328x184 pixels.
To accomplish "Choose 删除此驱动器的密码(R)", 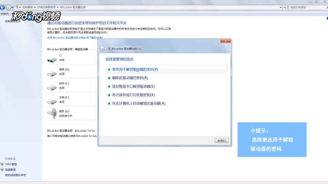I will coord(130,78).
